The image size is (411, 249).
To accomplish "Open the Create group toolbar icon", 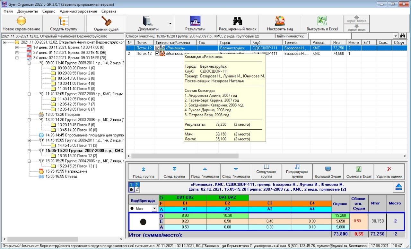I will click(63, 21).
